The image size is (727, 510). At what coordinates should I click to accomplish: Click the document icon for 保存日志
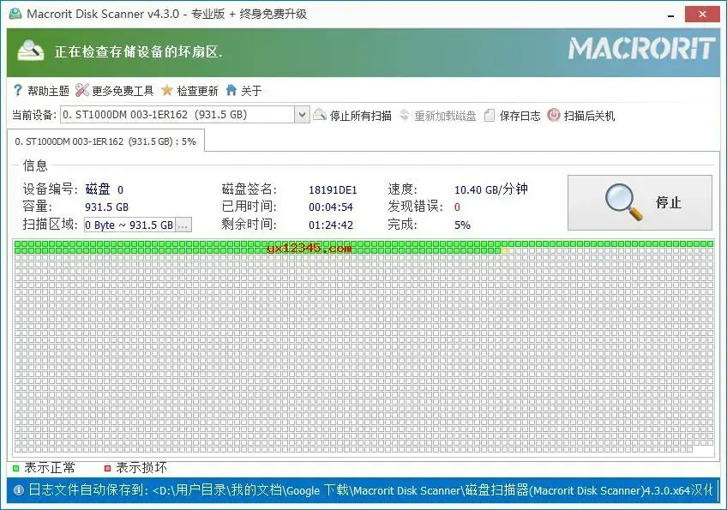(x=490, y=115)
